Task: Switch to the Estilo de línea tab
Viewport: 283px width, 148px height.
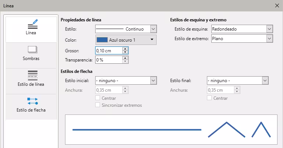Action: (31, 81)
